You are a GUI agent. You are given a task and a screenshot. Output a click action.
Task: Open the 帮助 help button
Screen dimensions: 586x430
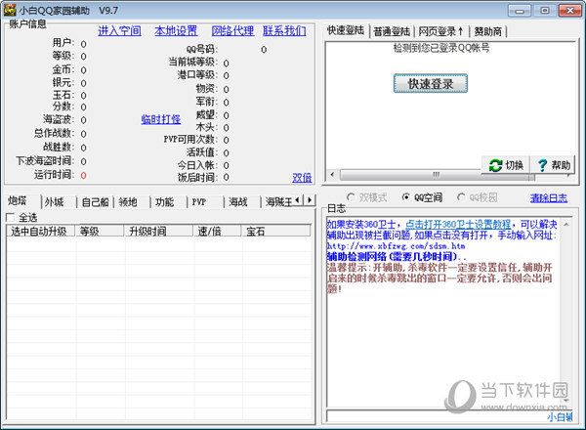tap(553, 165)
